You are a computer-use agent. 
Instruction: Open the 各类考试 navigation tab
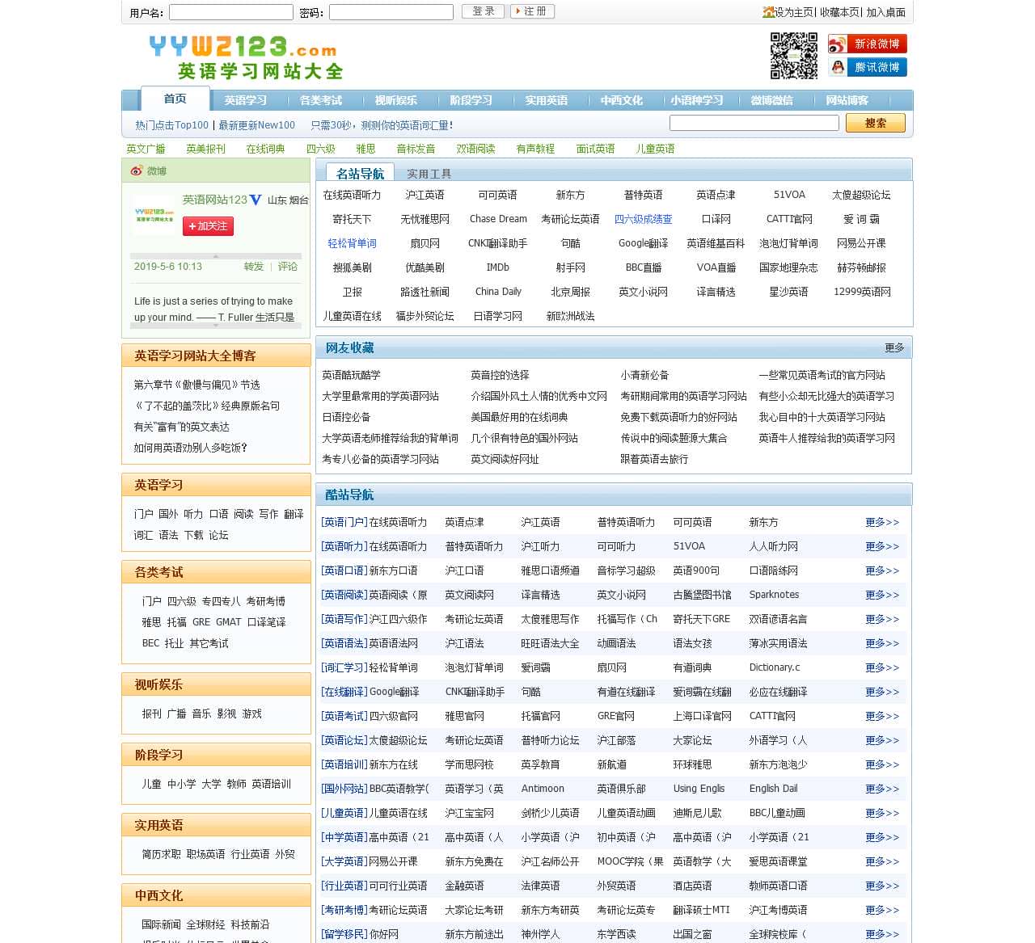[x=321, y=100]
